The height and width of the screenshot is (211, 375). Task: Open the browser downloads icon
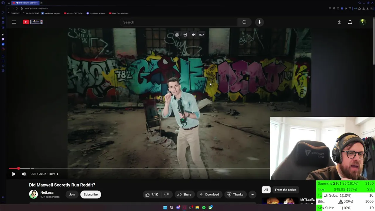[x=367, y=8]
